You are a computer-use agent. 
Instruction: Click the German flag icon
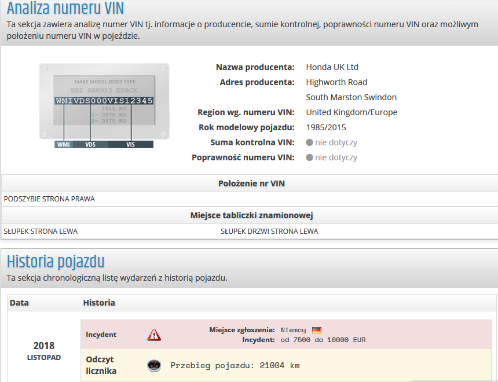coord(317,330)
